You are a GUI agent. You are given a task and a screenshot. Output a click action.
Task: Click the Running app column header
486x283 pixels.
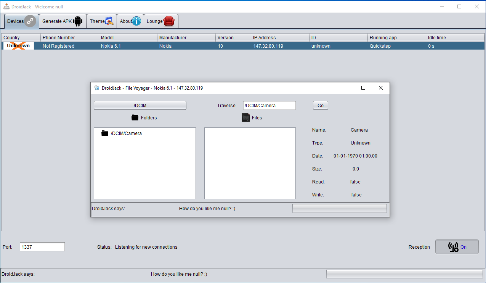396,37
